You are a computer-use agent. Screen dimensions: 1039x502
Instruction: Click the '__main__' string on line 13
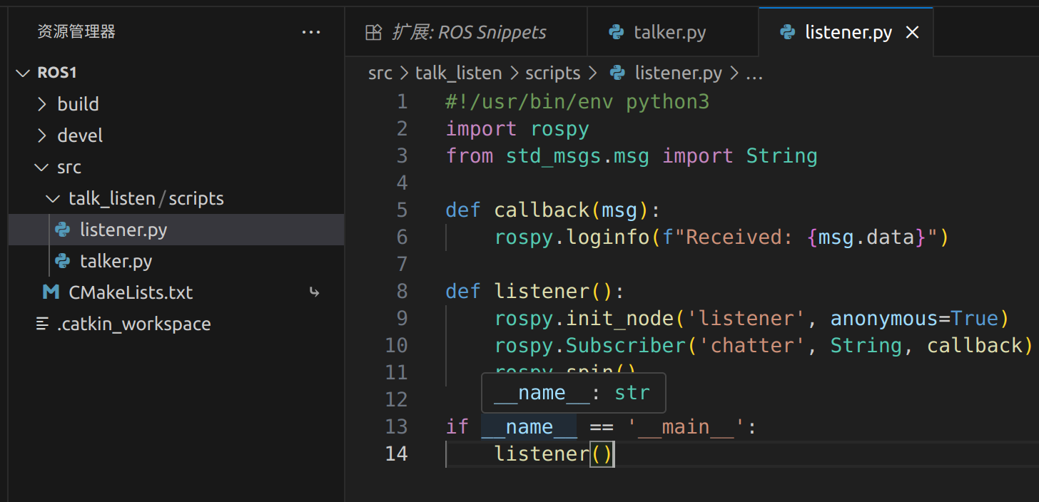click(x=686, y=426)
